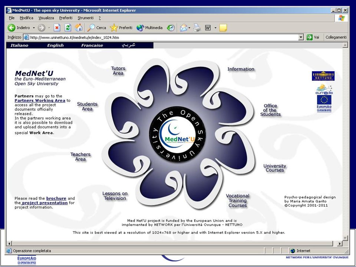The width and height of the screenshot is (356, 267).
Task: Click the central MedNet'U logo
Action: (178, 134)
